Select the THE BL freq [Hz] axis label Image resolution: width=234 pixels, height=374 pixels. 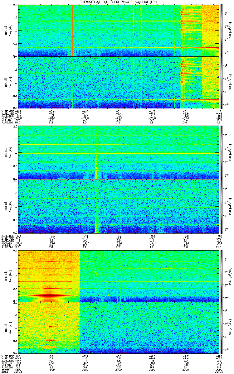[7, 276]
